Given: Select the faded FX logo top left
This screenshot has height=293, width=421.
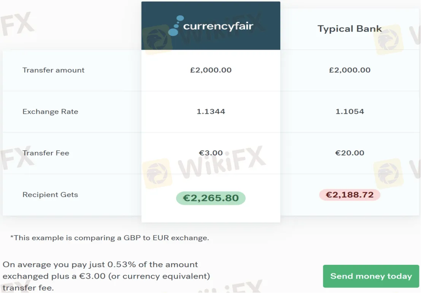Looking at the screenshot, I should coord(17,23).
